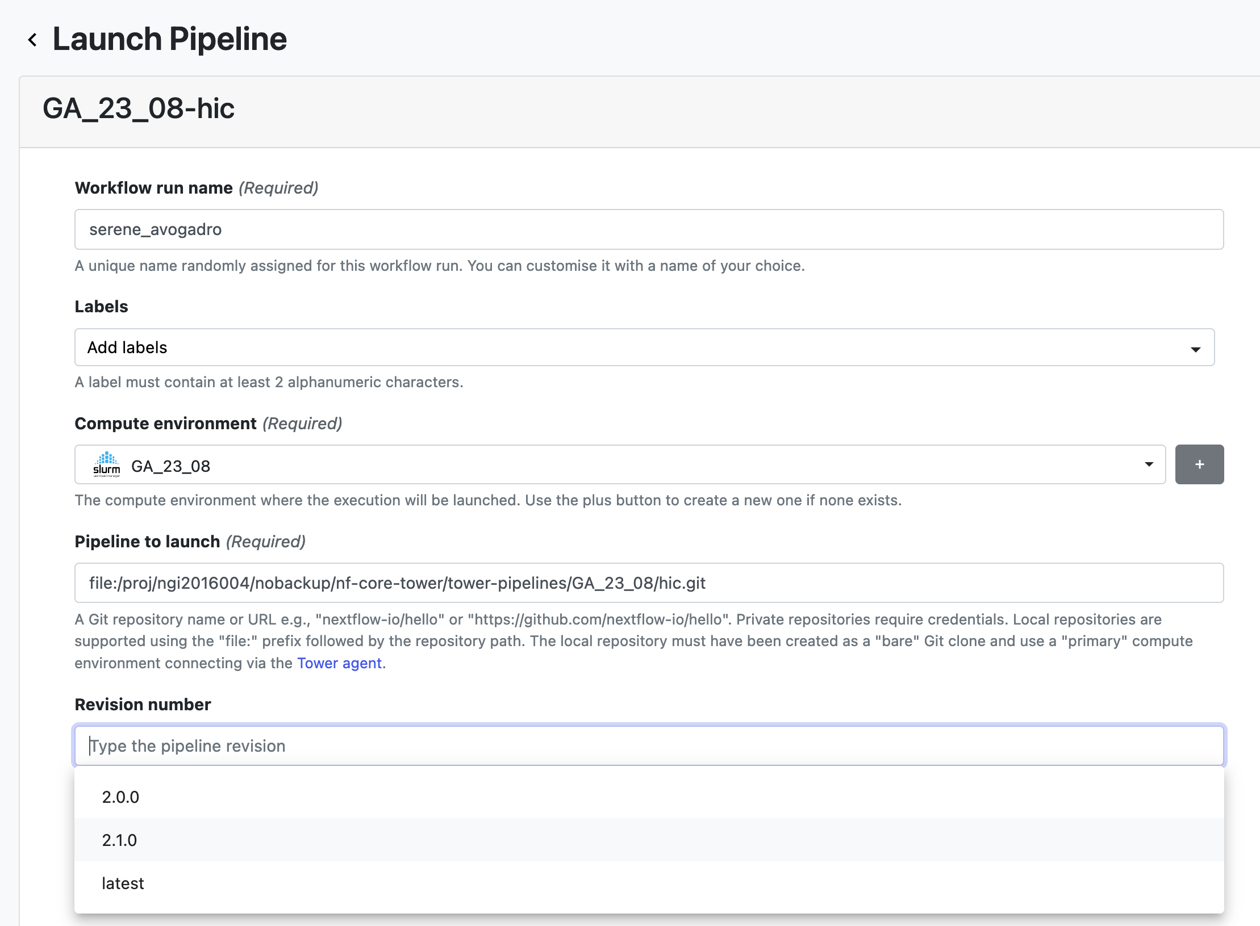Choose the latest revision option
Image resolution: width=1260 pixels, height=926 pixels.
coord(649,883)
